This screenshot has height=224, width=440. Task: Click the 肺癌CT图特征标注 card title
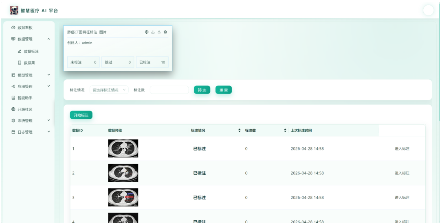point(82,32)
